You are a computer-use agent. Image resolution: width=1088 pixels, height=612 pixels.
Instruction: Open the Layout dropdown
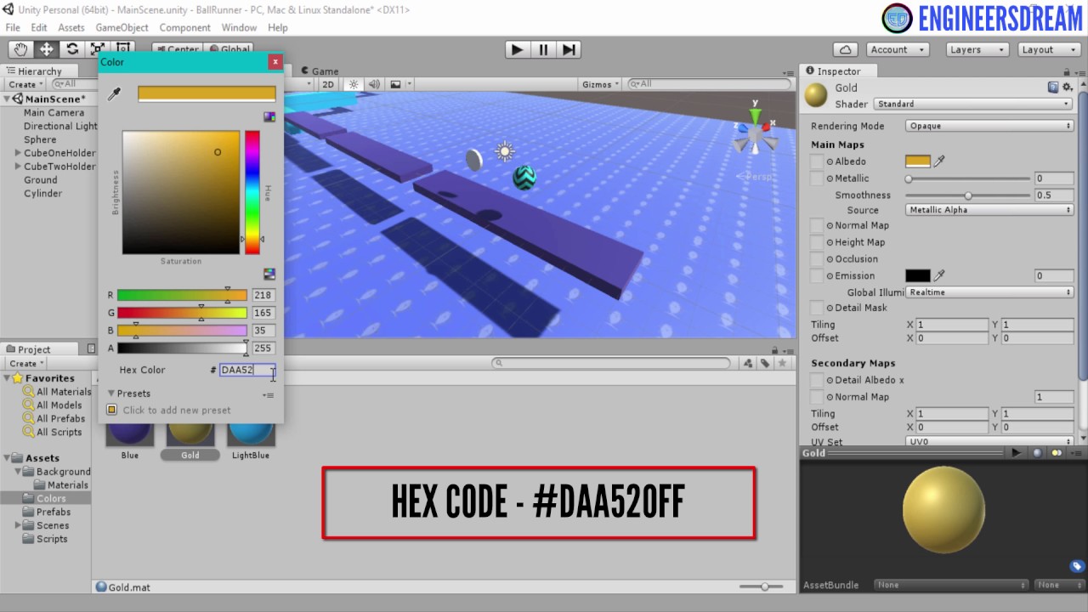(x=1050, y=49)
